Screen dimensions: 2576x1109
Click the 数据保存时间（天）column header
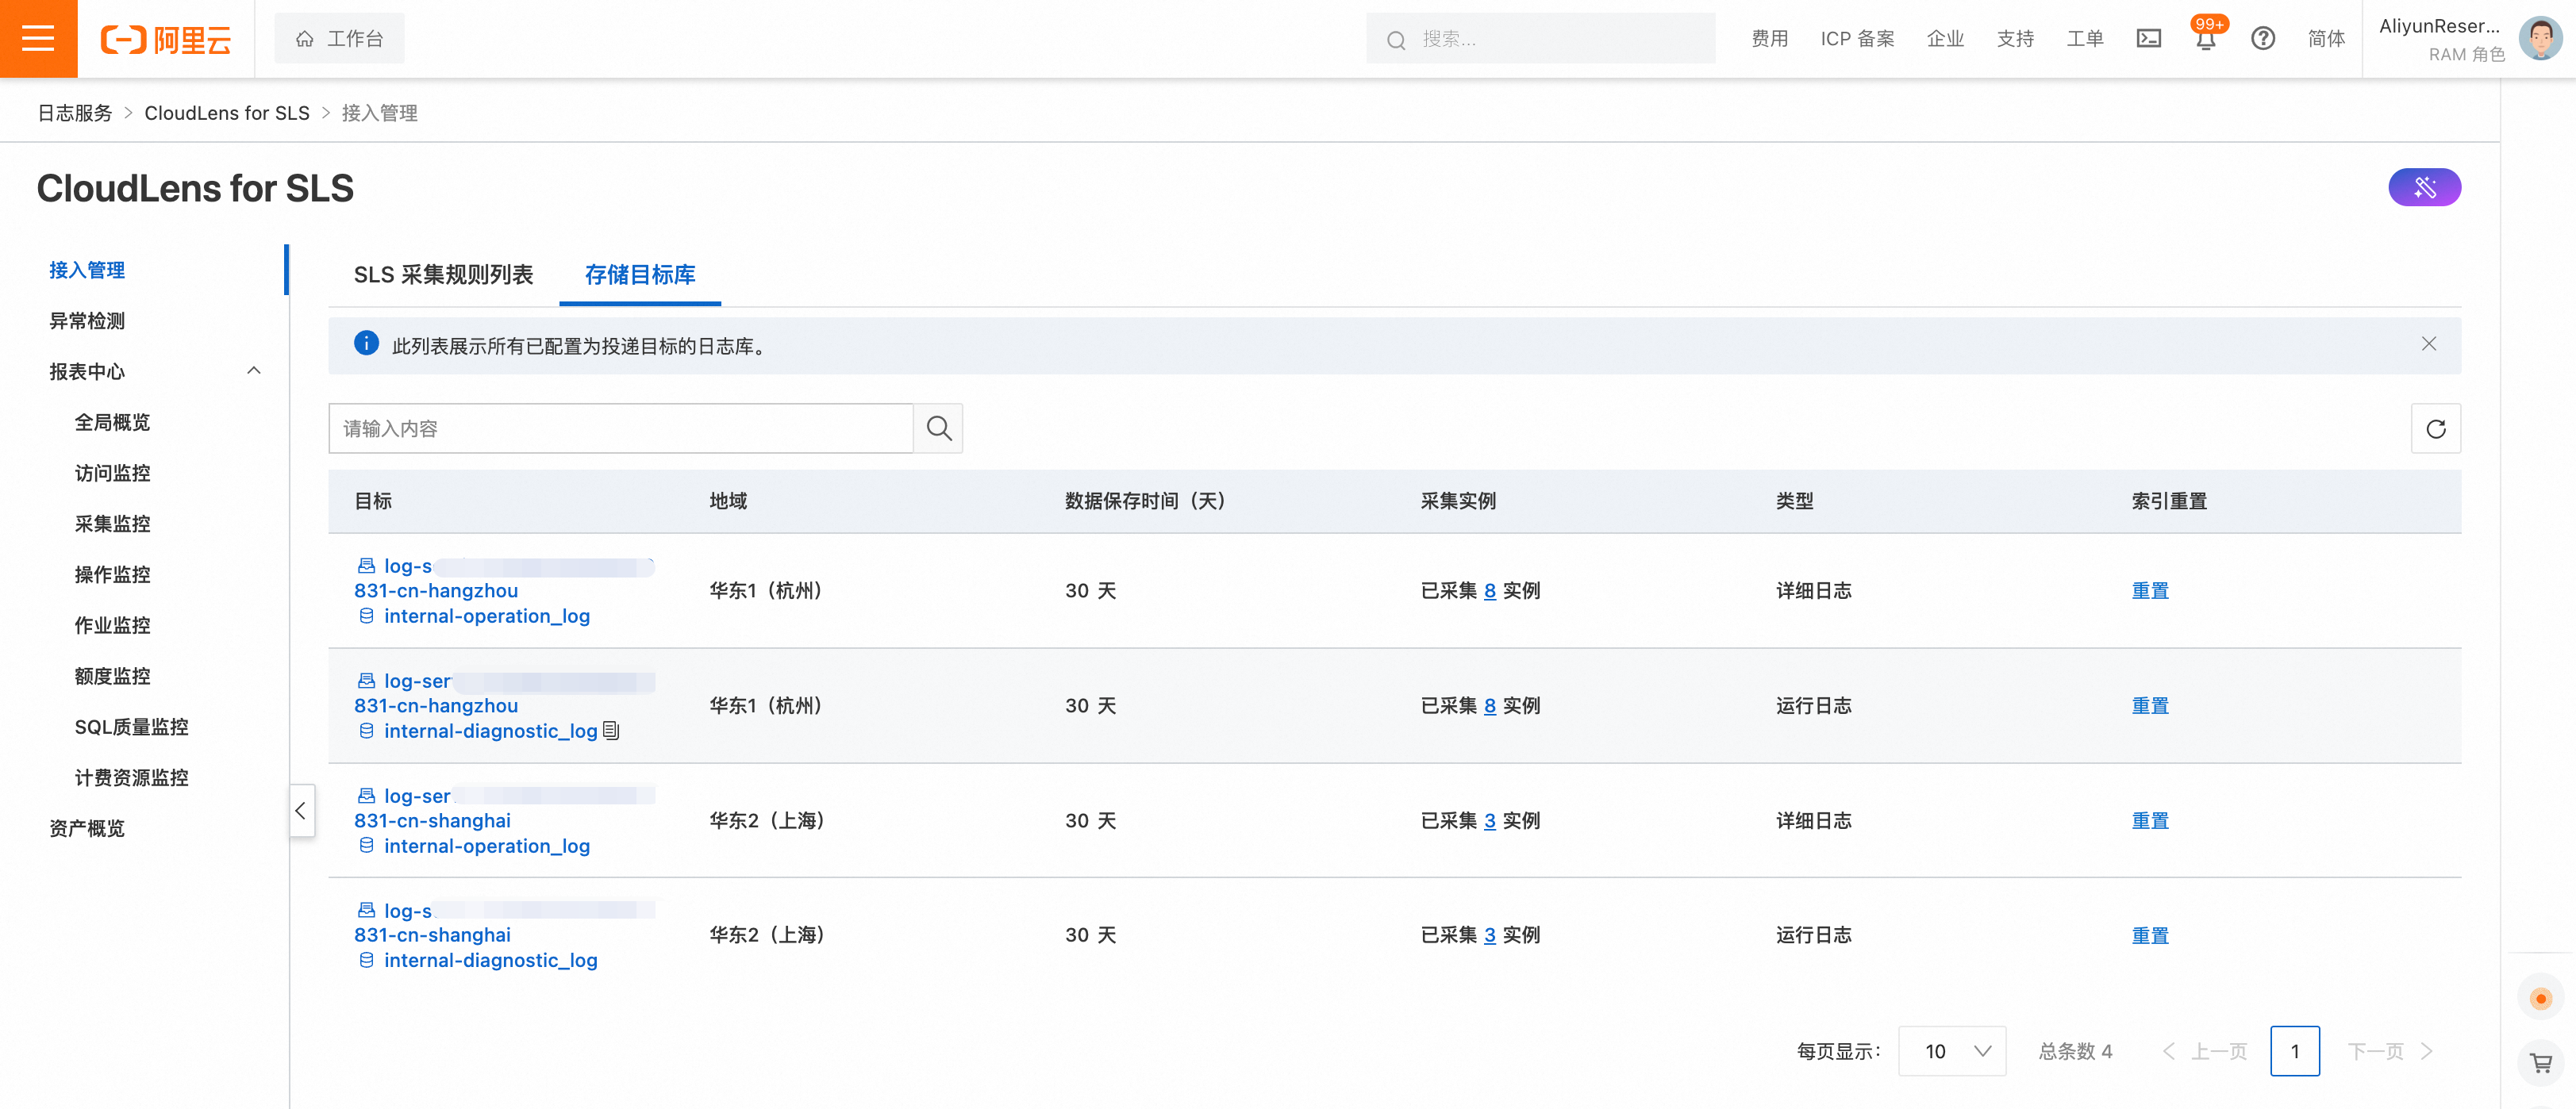click(1145, 501)
